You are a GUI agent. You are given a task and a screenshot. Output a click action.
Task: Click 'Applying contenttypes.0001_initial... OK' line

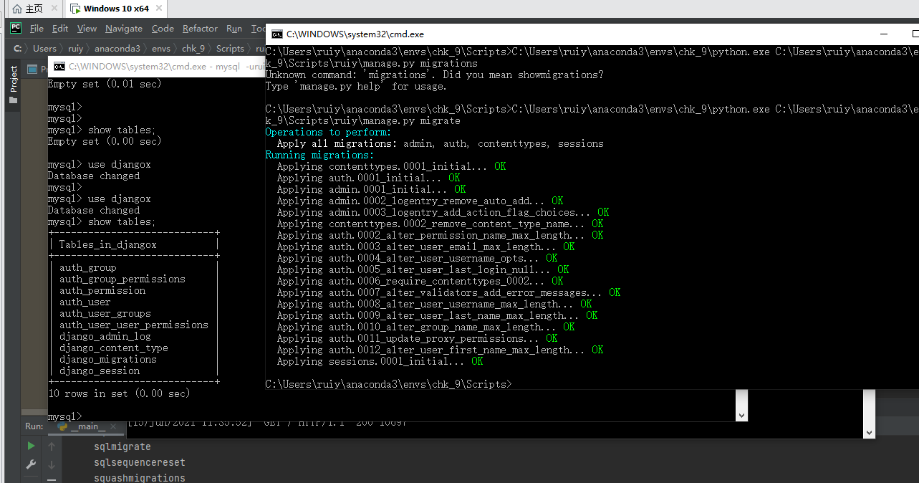(391, 166)
